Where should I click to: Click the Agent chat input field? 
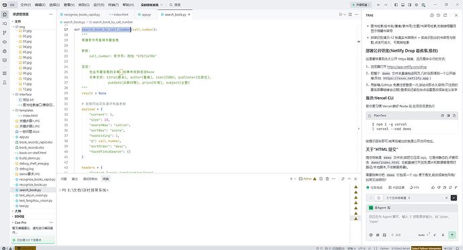[411, 219]
